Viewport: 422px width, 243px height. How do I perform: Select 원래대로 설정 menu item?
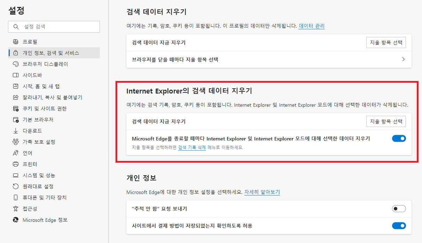tap(54, 186)
